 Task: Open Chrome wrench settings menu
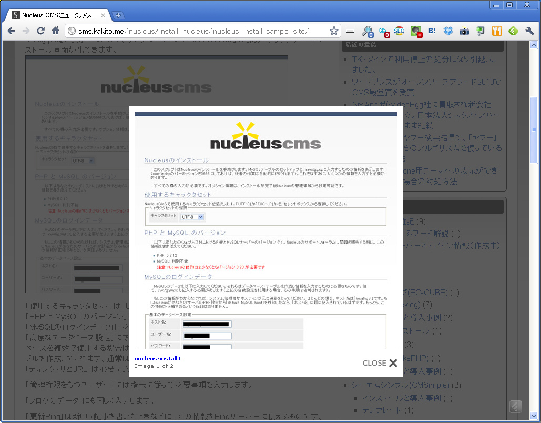[x=529, y=31]
